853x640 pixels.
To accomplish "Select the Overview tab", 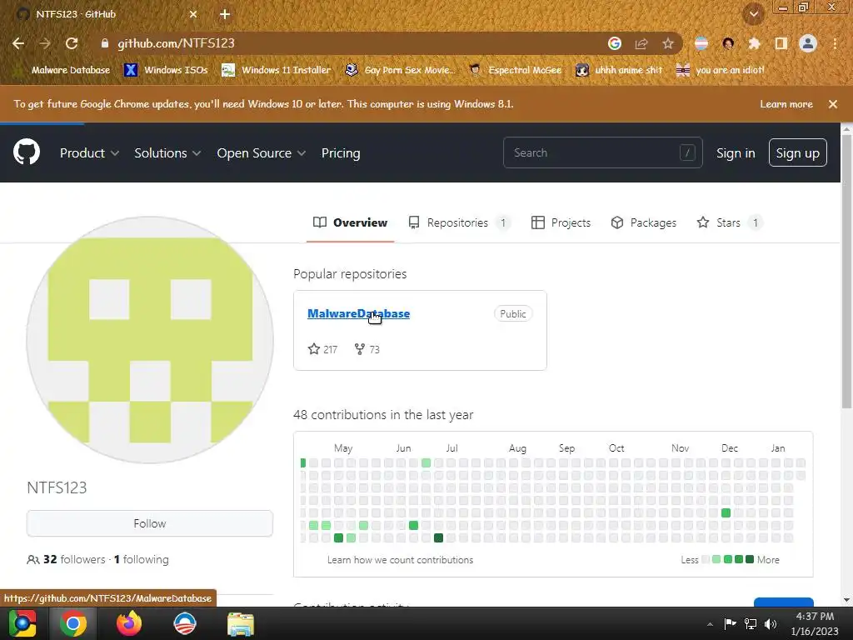I will [x=351, y=222].
